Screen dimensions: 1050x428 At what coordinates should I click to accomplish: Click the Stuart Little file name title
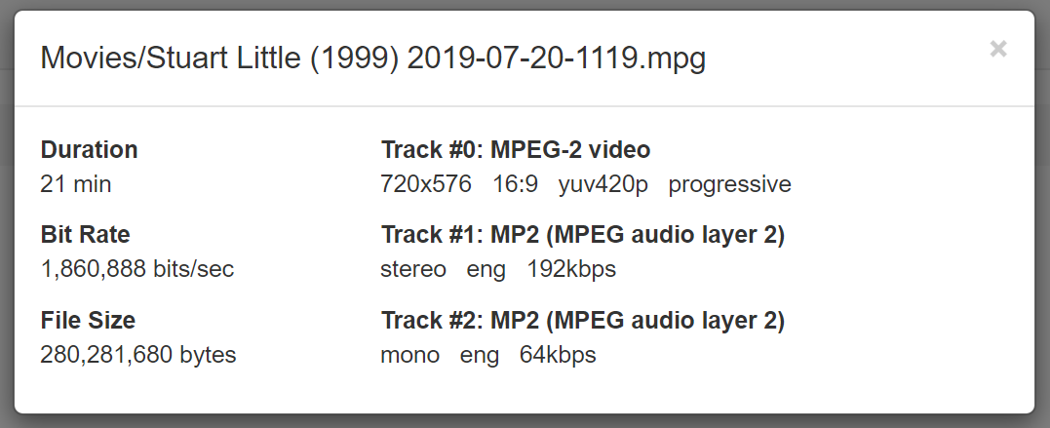pos(372,58)
